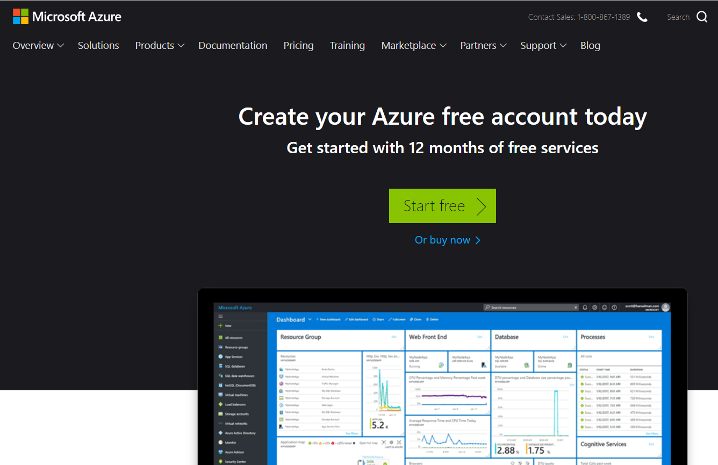
Task: Click the notifications bell in dashboard preview
Action: [585, 307]
